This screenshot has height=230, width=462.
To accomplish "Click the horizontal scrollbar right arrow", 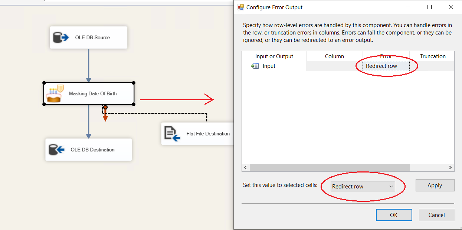I will [450, 168].
